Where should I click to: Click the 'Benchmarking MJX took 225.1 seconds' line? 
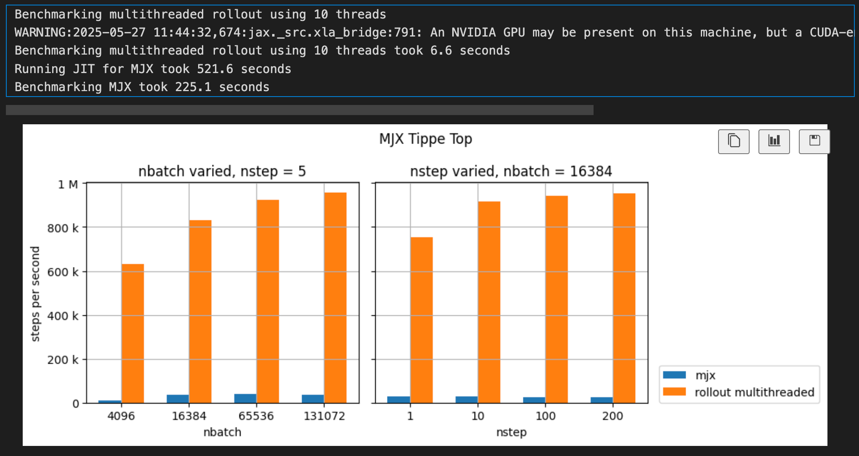(142, 87)
